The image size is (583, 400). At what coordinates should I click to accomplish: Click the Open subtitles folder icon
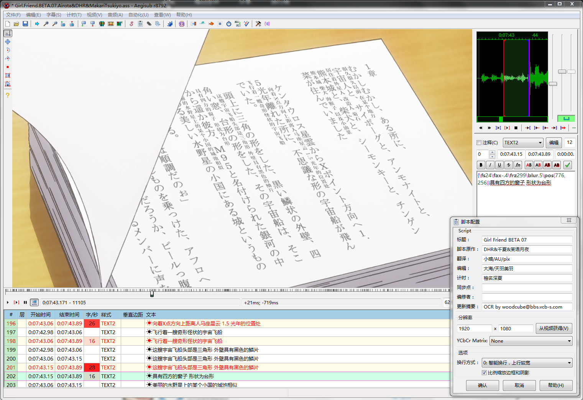(16, 24)
